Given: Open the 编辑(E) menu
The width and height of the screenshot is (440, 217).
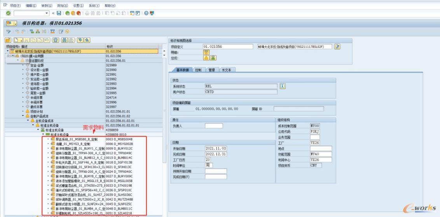Looking at the screenshot, I should (x=31, y=5).
